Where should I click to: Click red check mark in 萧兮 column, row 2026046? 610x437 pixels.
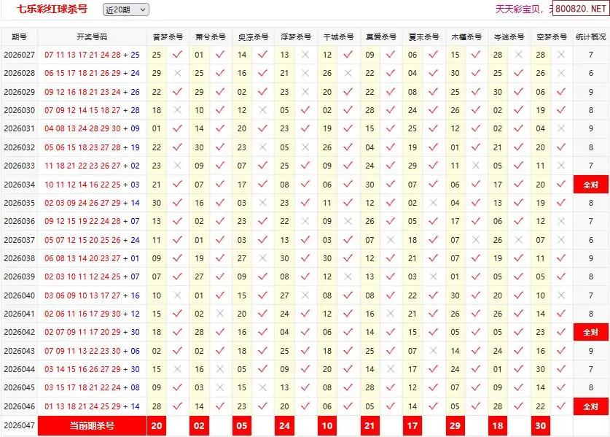click(220, 406)
